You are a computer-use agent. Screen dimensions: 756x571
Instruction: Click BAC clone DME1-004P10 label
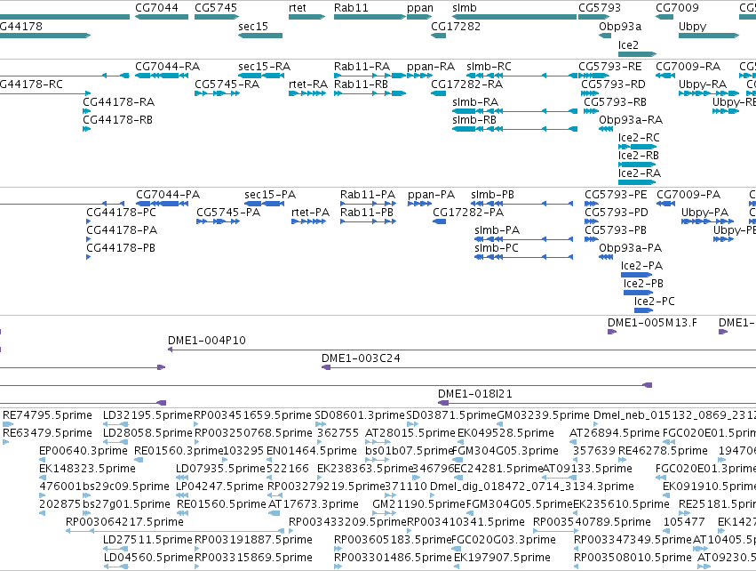(207, 341)
